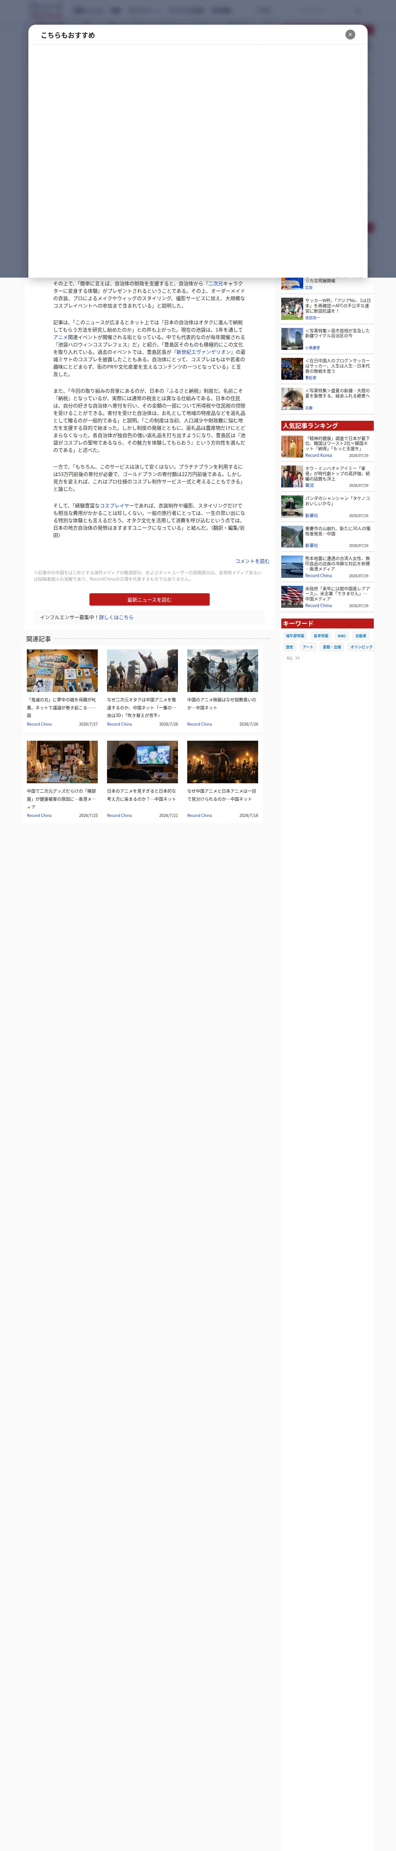Select the 自動車 keyword tag
Viewport: 396px width, 1851px height.
click(x=361, y=636)
